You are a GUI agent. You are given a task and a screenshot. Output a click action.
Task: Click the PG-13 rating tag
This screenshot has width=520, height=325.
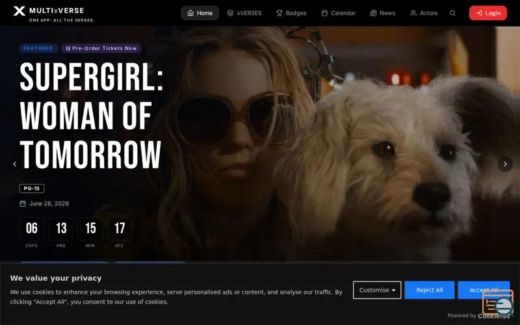click(32, 188)
